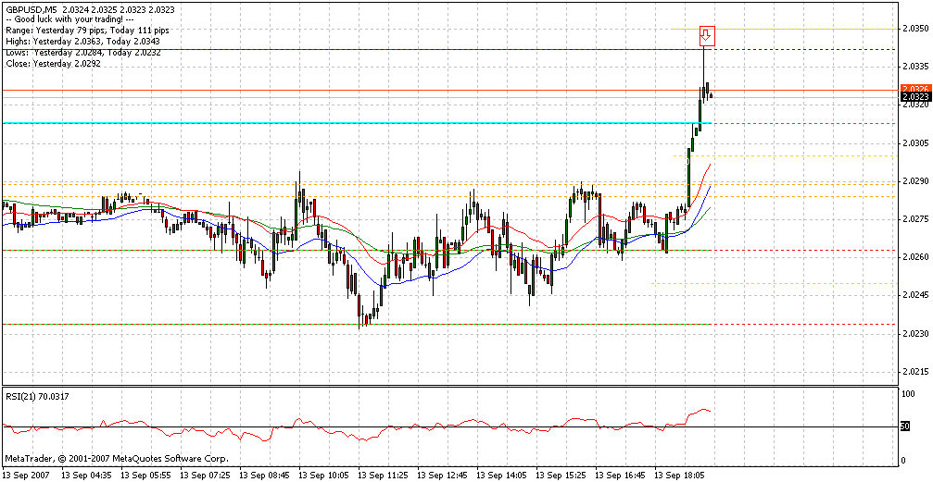933x482 pixels.
Task: Click the '13 Sep 14:05' time label
Action: [501, 476]
